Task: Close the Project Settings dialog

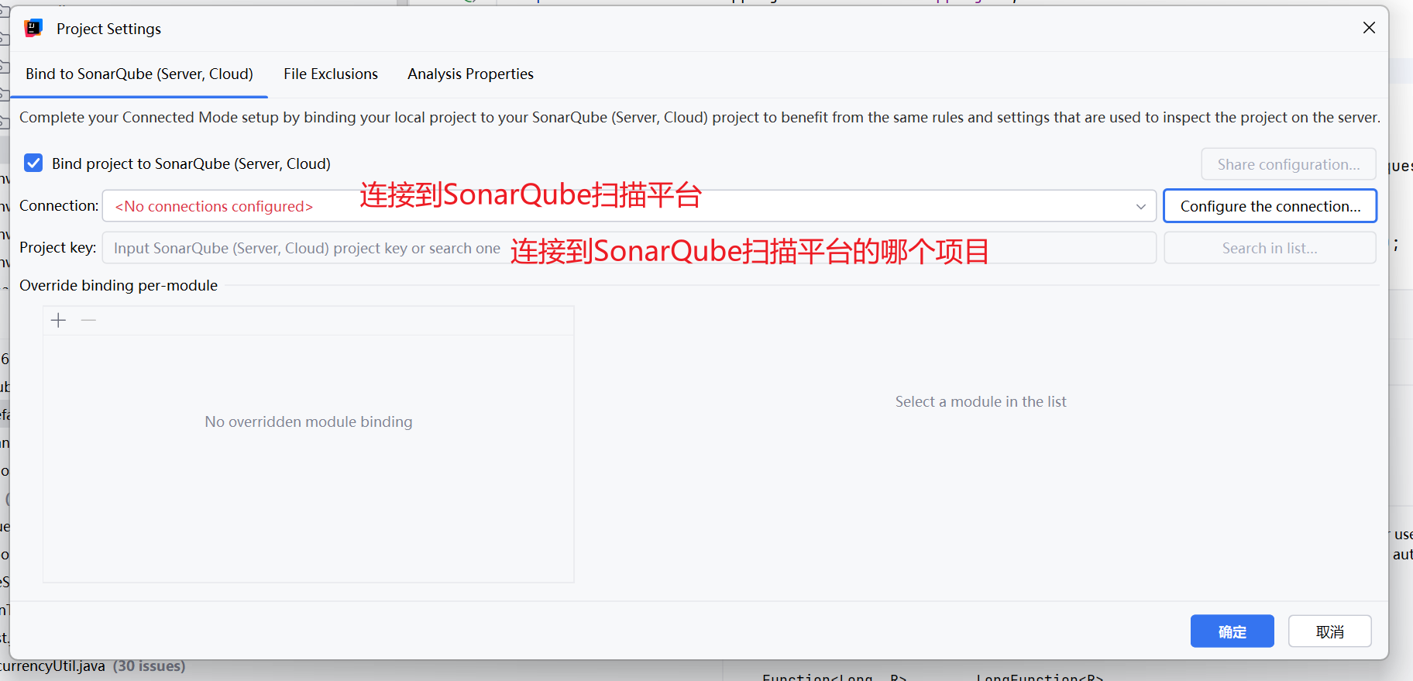Action: pos(1369,28)
